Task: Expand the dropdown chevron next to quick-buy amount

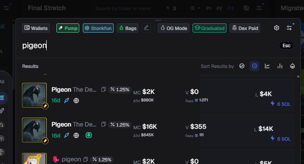Action: pyautogui.click(x=199, y=8)
